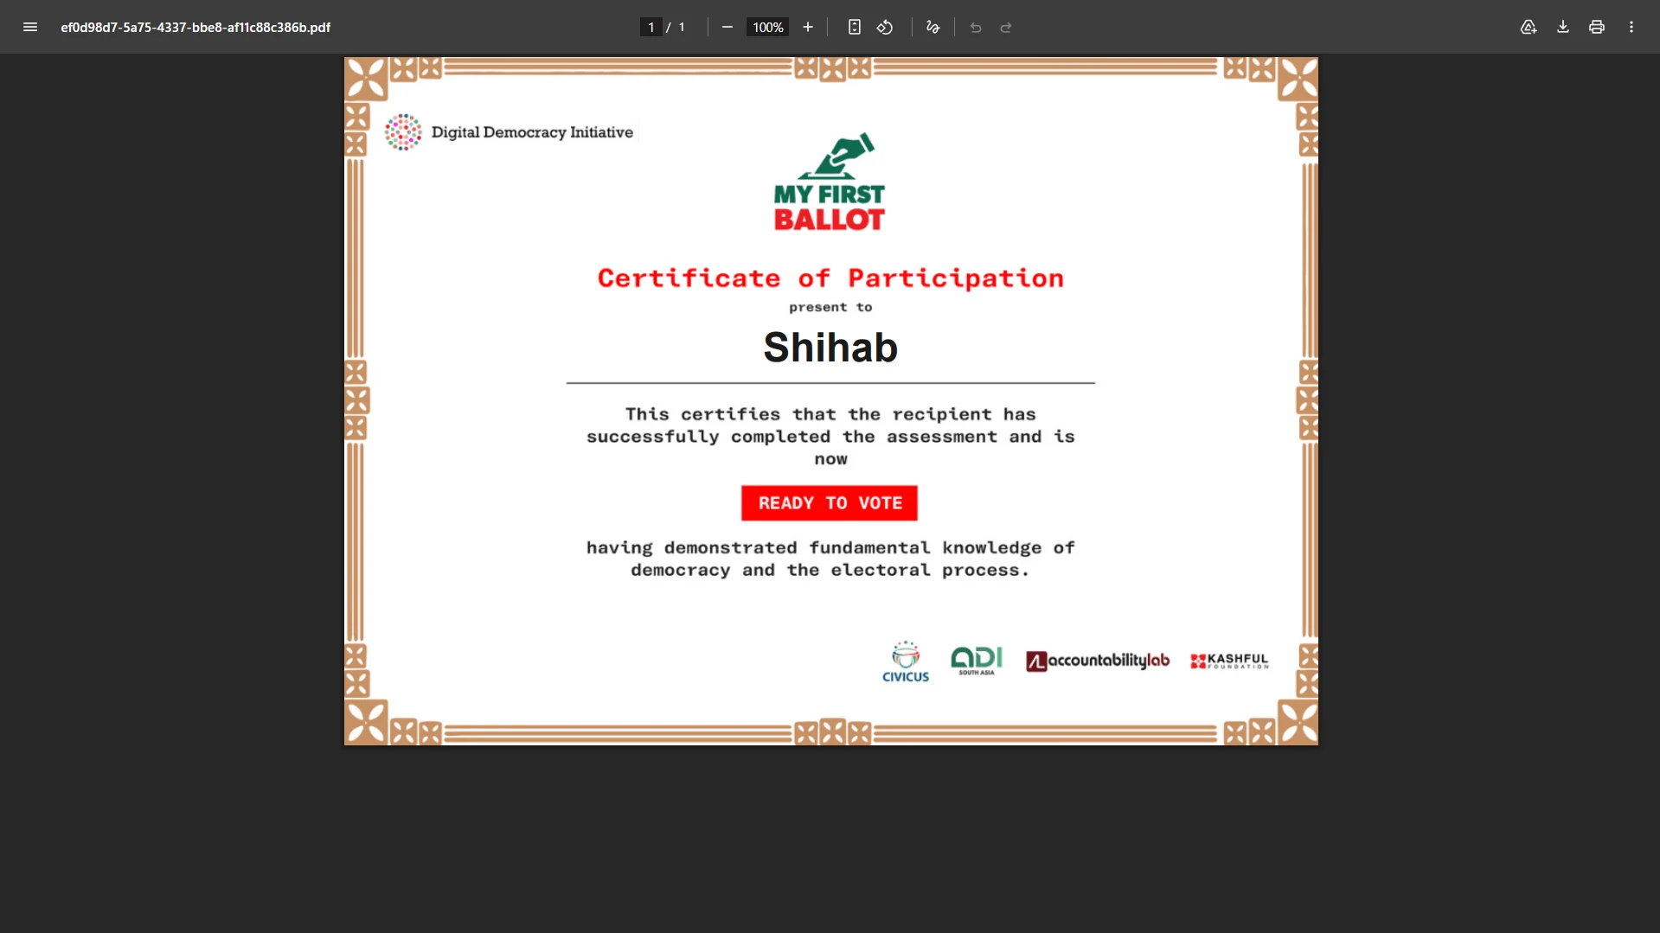Viewport: 1660px width, 933px height.
Task: Download the certificate PDF
Action: pos(1562,27)
